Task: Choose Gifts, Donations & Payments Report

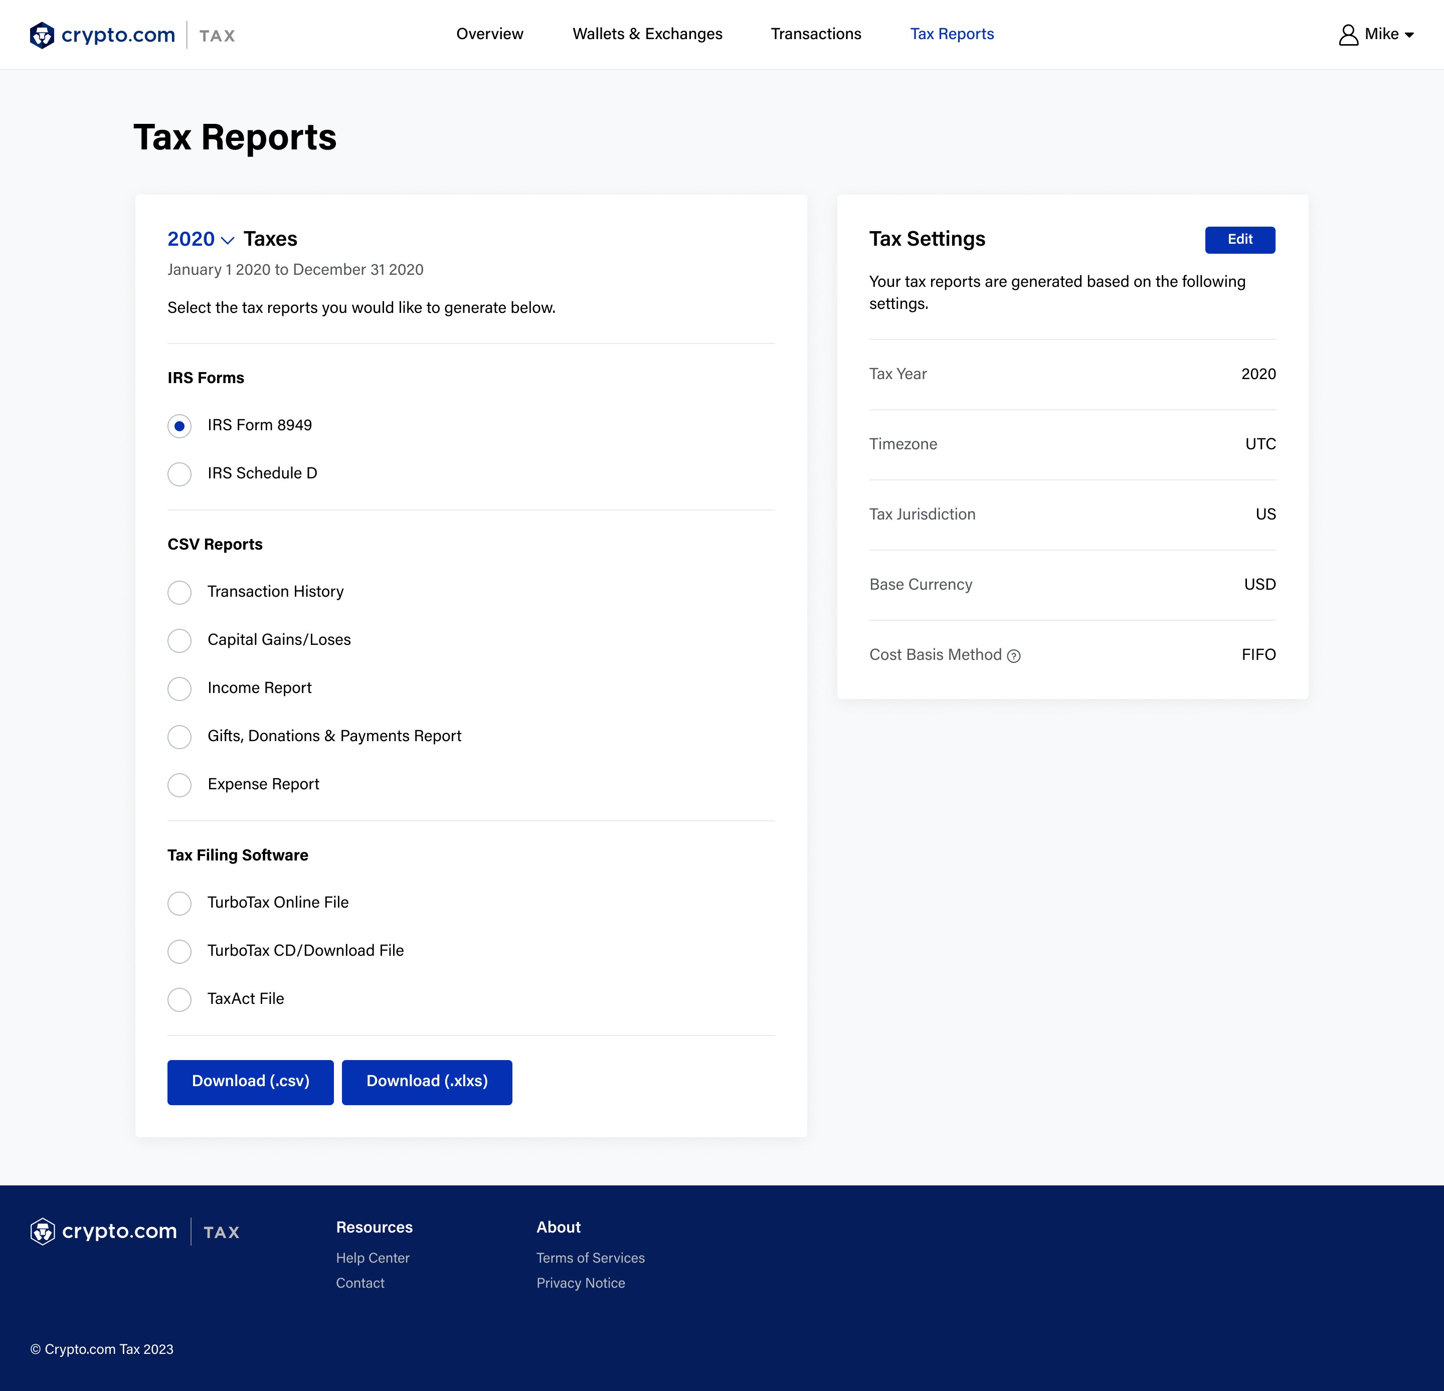Action: pyautogui.click(x=179, y=737)
